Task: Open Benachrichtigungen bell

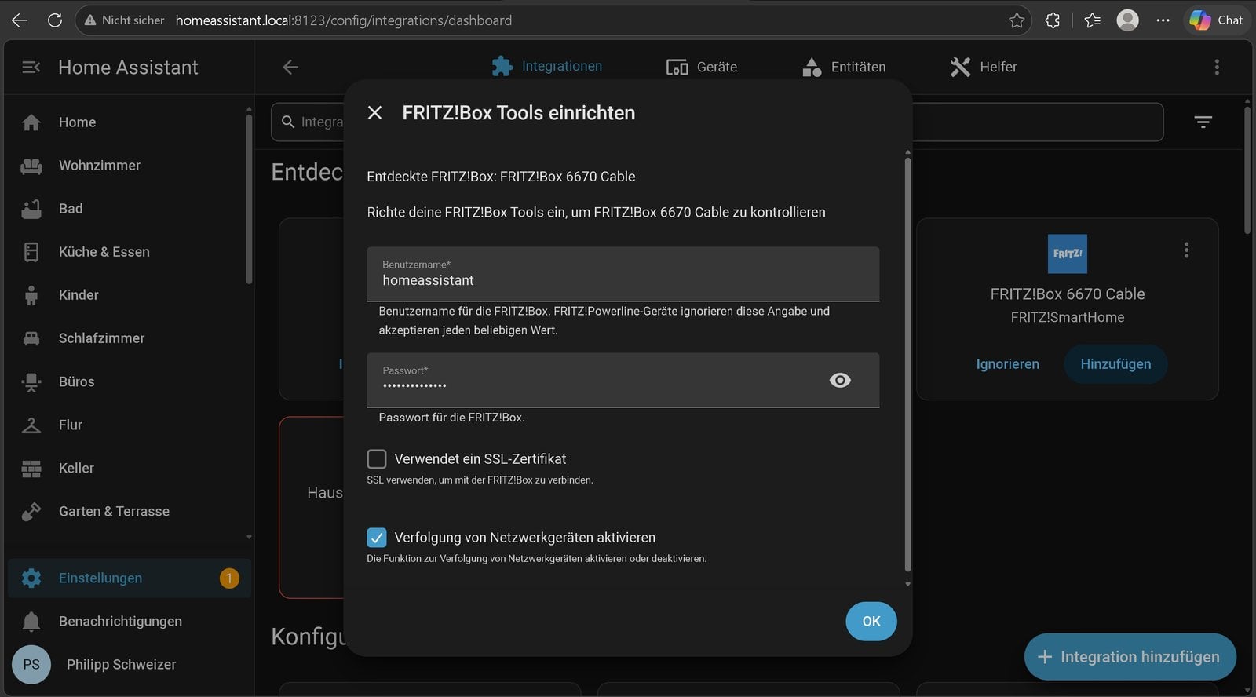Action: [x=31, y=622]
